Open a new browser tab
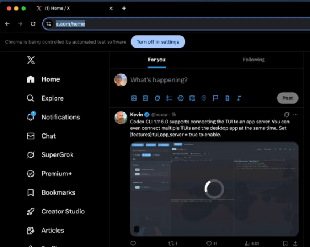 point(124,9)
